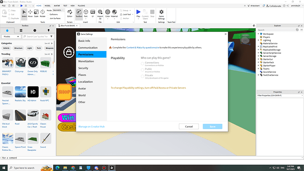Click the viewport settings icon near Explorer

(x=254, y=26)
